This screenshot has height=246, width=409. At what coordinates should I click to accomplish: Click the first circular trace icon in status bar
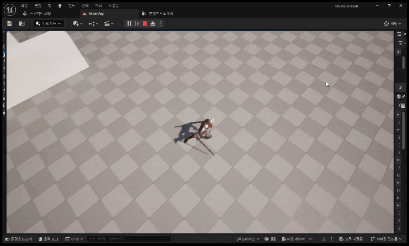pyautogui.click(x=267, y=239)
